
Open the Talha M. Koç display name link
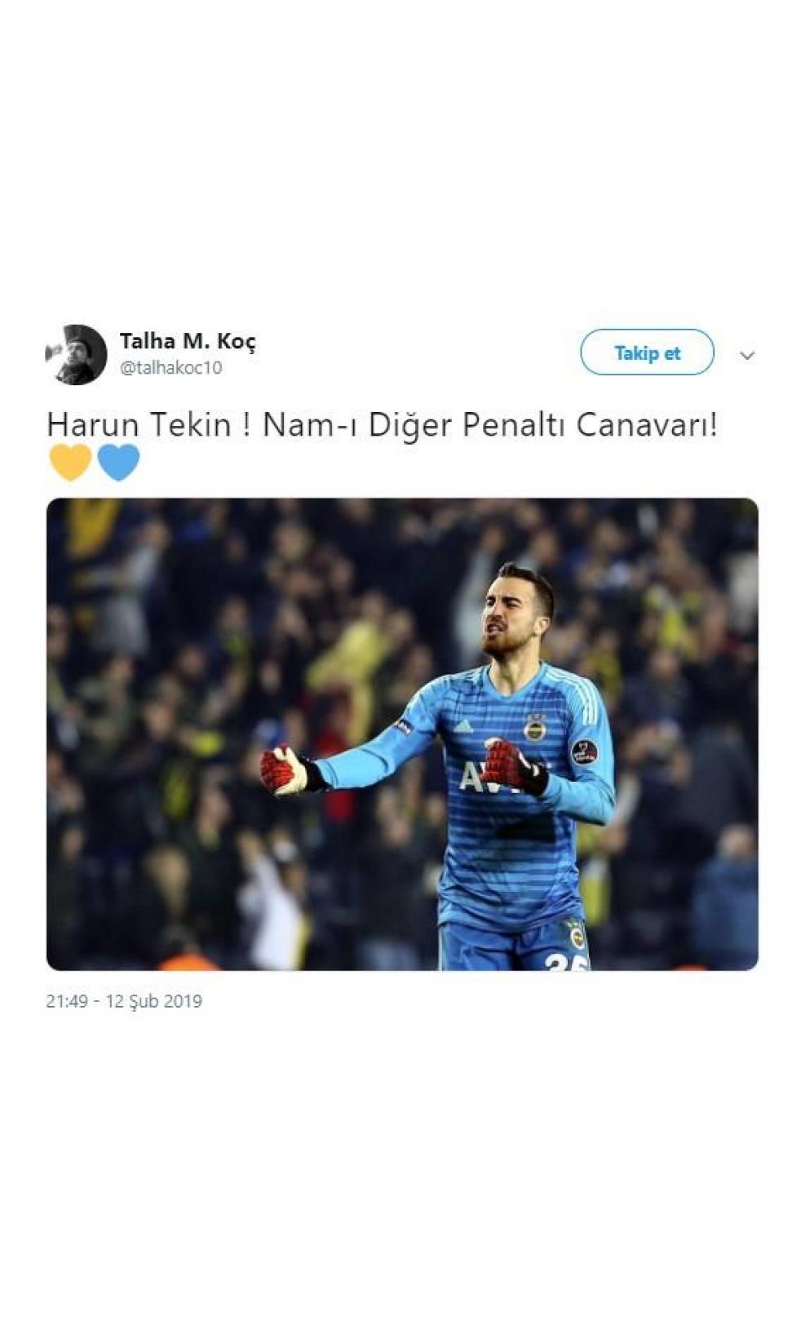pyautogui.click(x=188, y=341)
